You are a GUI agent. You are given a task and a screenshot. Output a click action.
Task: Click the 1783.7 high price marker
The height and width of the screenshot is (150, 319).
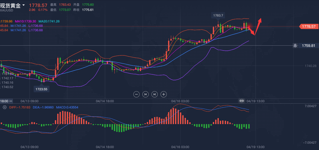click(218, 15)
